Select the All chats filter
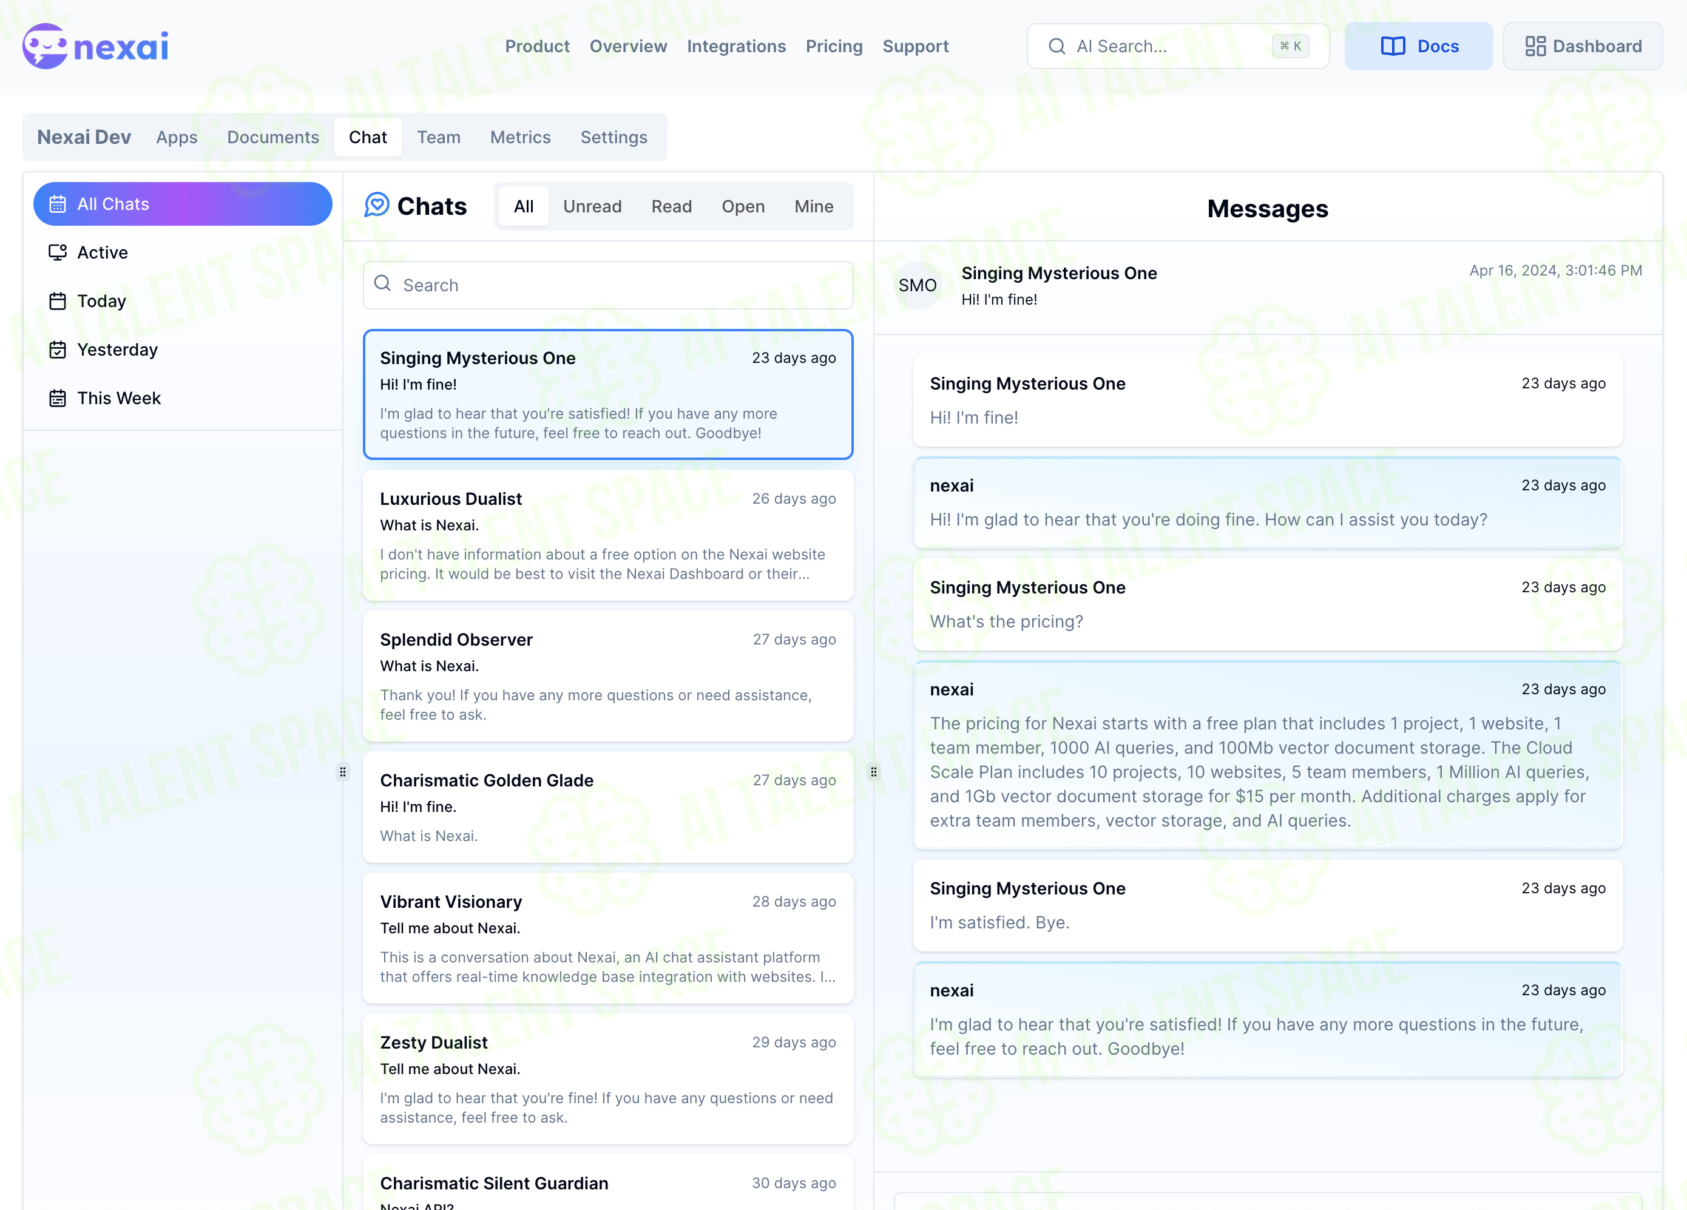Image resolution: width=1687 pixels, height=1210 pixels. coord(523,206)
